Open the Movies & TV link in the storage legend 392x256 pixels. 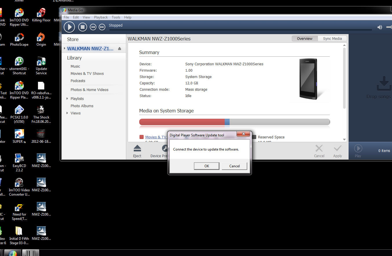[x=156, y=137]
